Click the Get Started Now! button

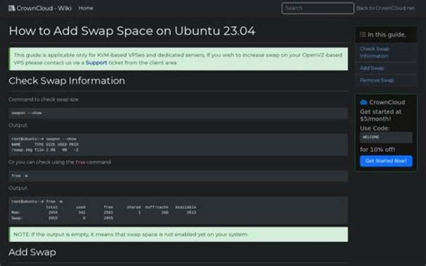(x=386, y=161)
